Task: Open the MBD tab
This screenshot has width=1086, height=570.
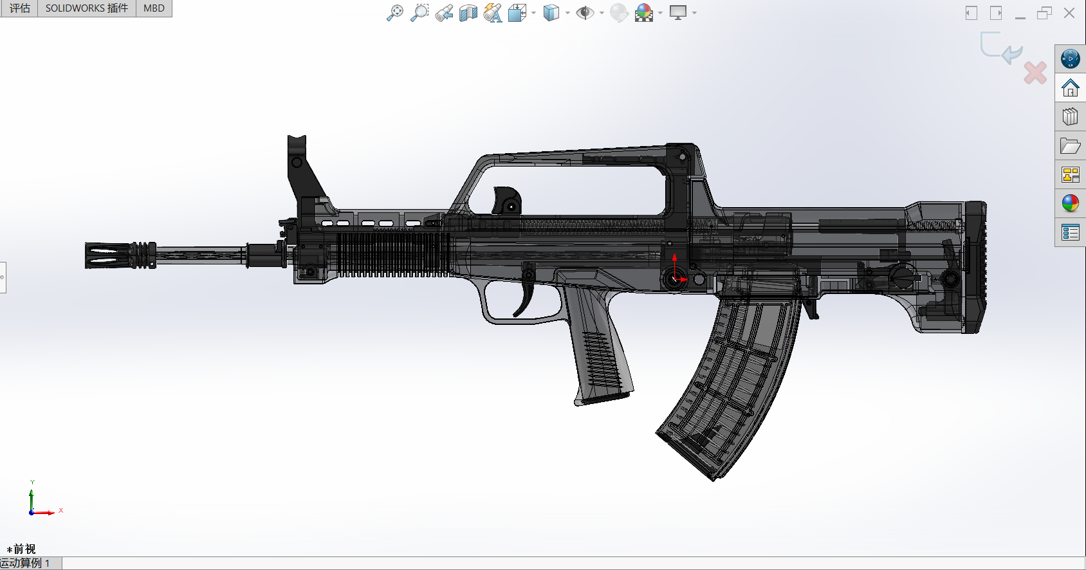Action: pos(154,8)
